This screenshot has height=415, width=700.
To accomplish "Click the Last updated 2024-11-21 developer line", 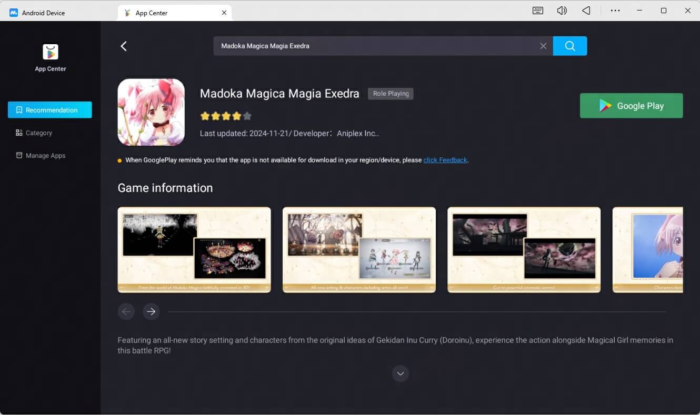I will coord(289,134).
